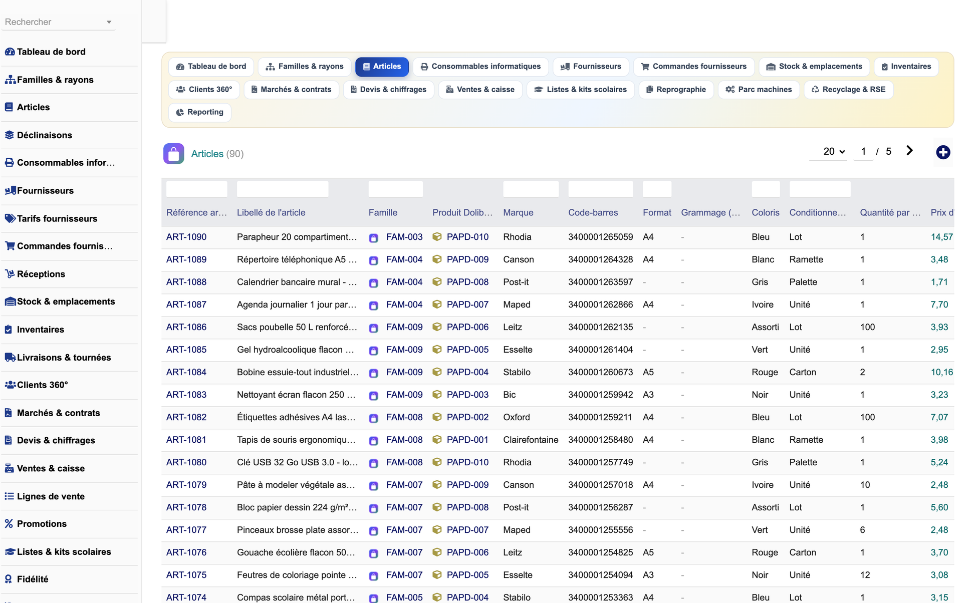
Task: Click the Marchés & contrats sidebar icon
Action: coord(8,413)
